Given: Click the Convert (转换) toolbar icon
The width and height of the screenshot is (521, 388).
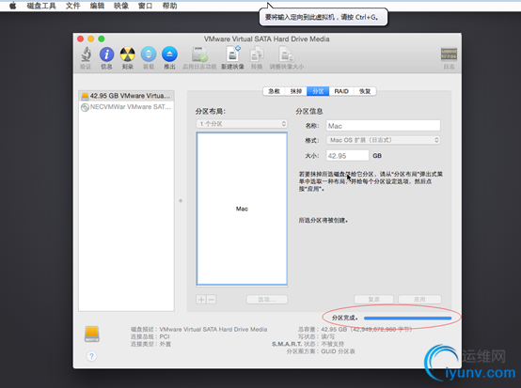Looking at the screenshot, I should point(257,54).
